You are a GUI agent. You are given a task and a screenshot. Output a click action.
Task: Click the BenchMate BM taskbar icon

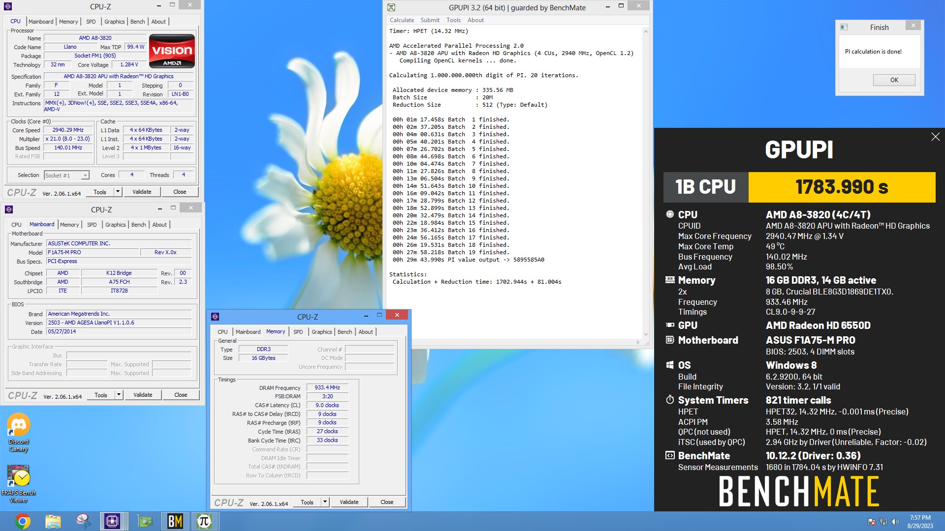click(x=175, y=521)
